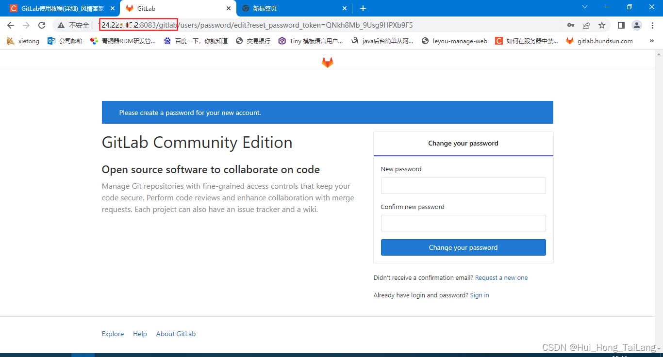This screenshot has height=357, width=663.
Task: Open java后台简单从阿 bookmark
Action: pyautogui.click(x=382, y=41)
